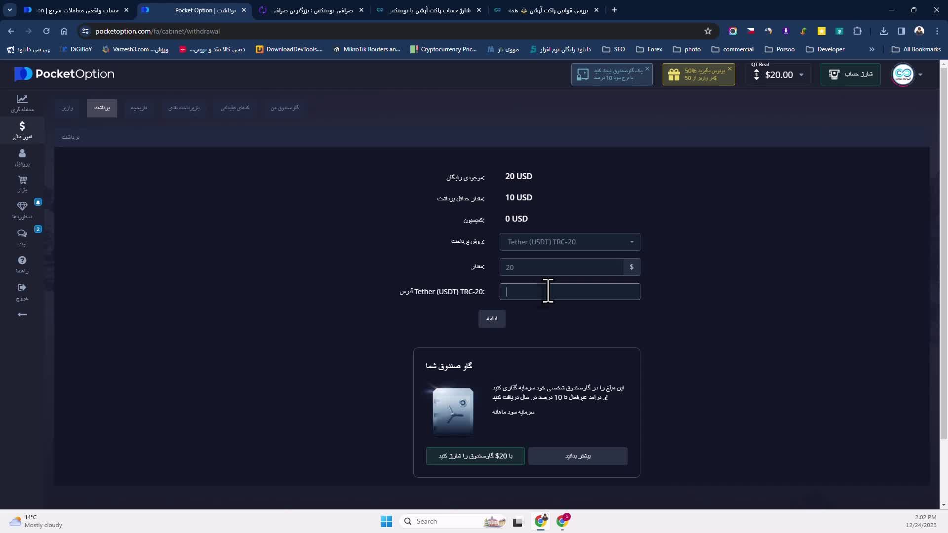Open the history tab in finance menu
Image resolution: width=948 pixels, height=533 pixels.
click(x=139, y=108)
